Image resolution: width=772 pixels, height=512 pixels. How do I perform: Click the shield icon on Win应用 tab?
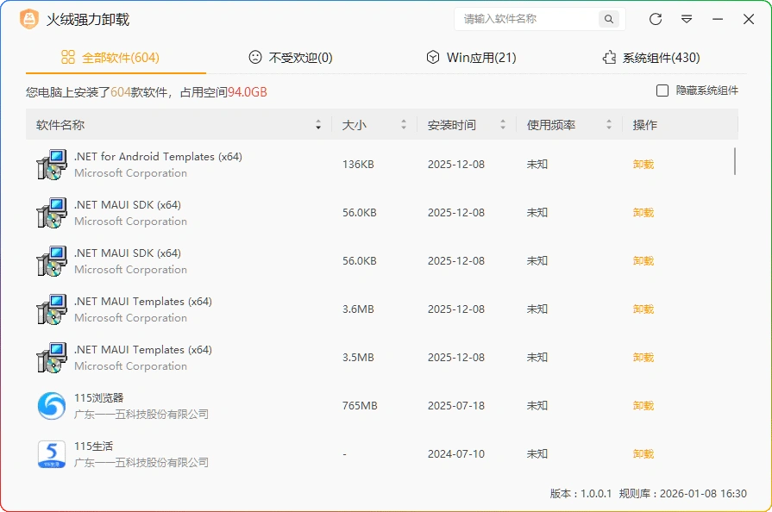click(432, 57)
